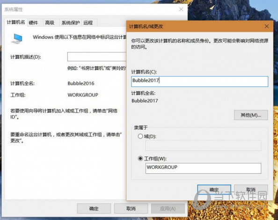Click the 应用(A) button
278x220 pixels.
coord(168,208)
